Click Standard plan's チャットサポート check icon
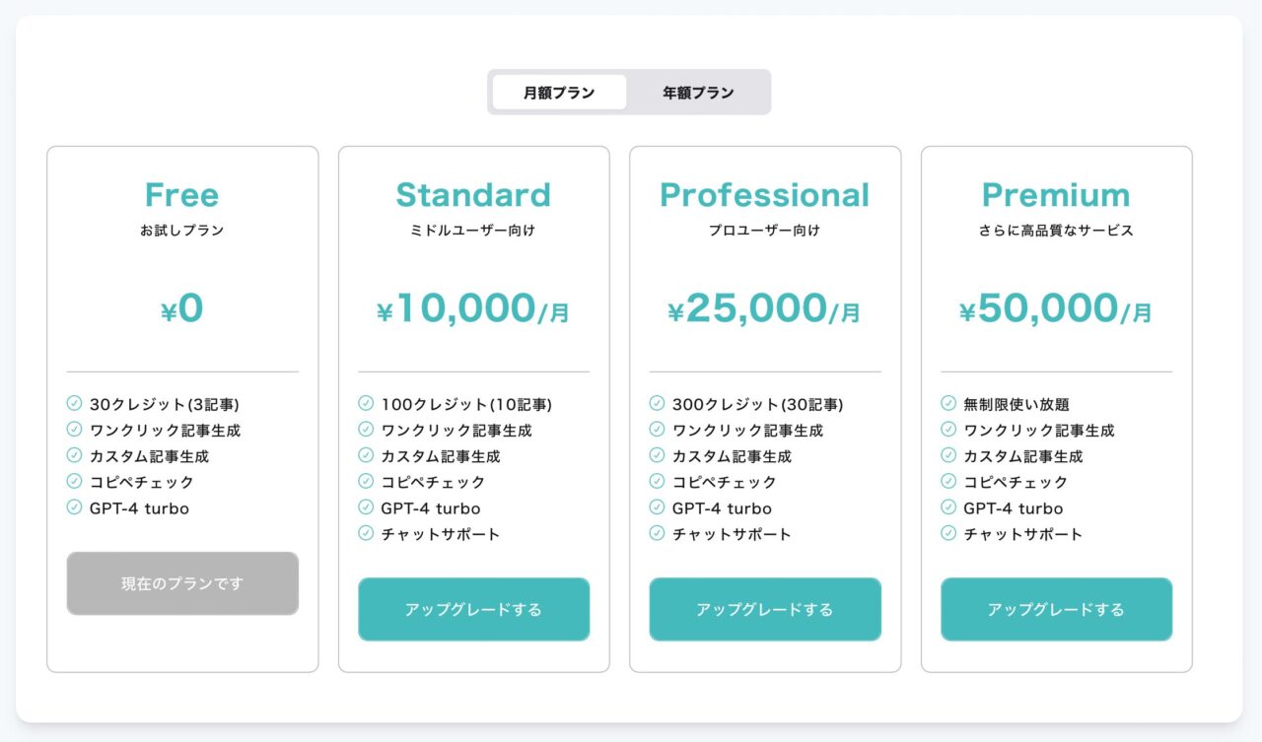1262x742 pixels. tap(366, 533)
